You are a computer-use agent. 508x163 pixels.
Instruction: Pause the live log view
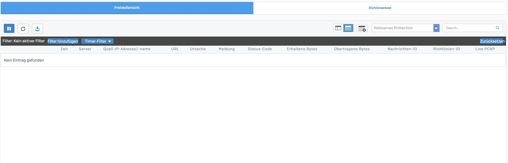[x=9, y=28]
